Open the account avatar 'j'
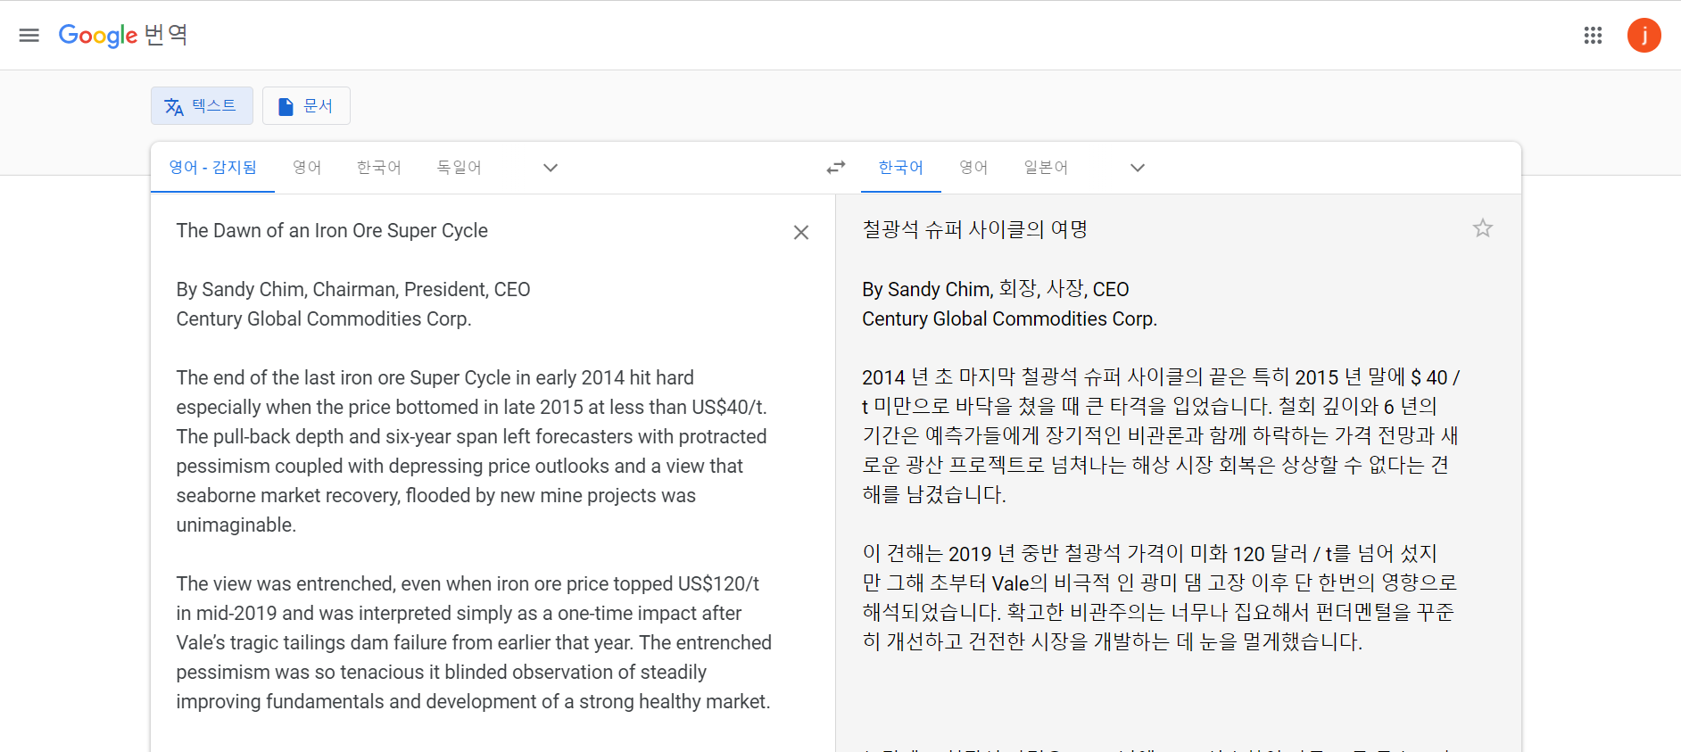Viewport: 1681px width, 752px height. point(1644,36)
